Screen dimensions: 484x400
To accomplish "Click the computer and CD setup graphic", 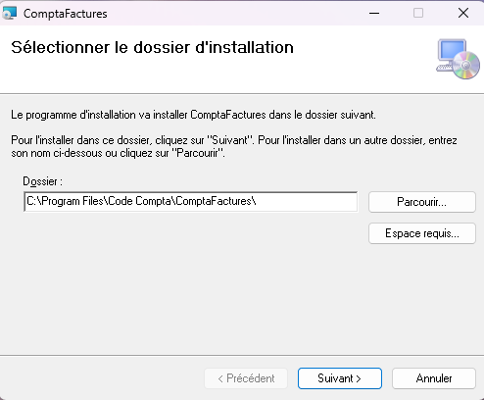I will tap(458, 59).
